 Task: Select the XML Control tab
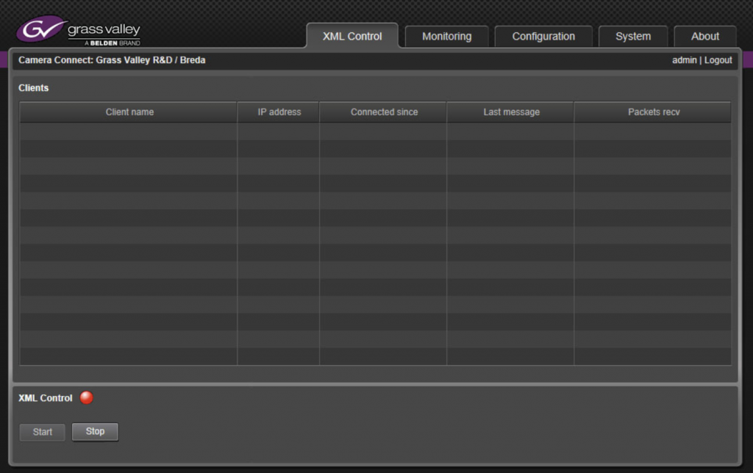click(352, 35)
